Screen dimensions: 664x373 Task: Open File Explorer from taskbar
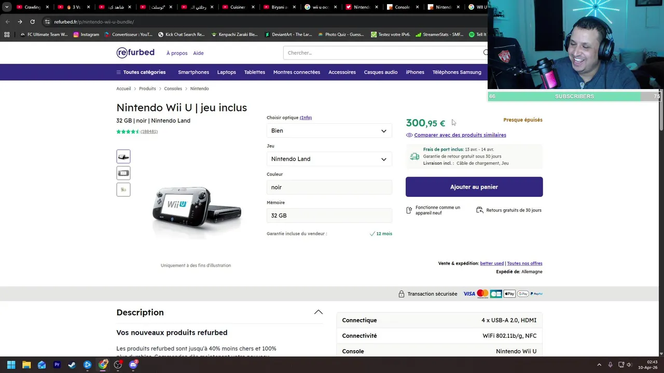(26, 365)
